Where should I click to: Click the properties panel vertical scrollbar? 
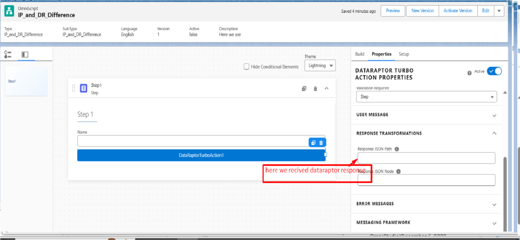pyautogui.click(x=505, y=194)
